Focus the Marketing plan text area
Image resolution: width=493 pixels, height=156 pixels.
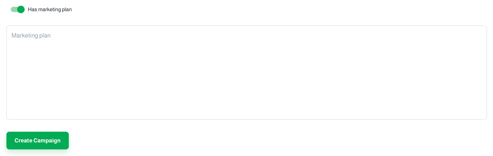click(247, 72)
